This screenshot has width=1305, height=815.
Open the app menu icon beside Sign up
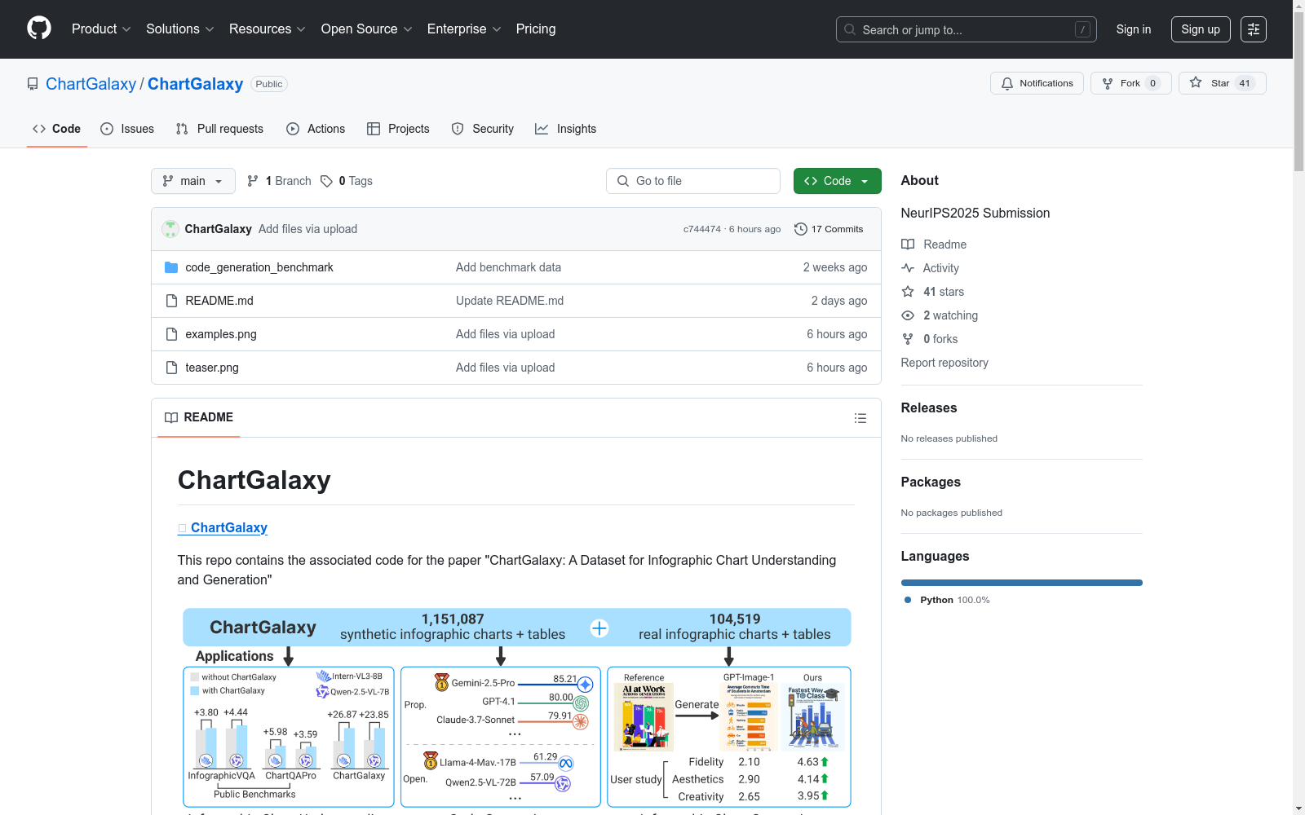(1254, 29)
